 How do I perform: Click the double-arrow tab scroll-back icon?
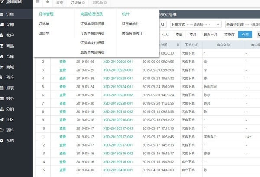[x=48, y=2]
